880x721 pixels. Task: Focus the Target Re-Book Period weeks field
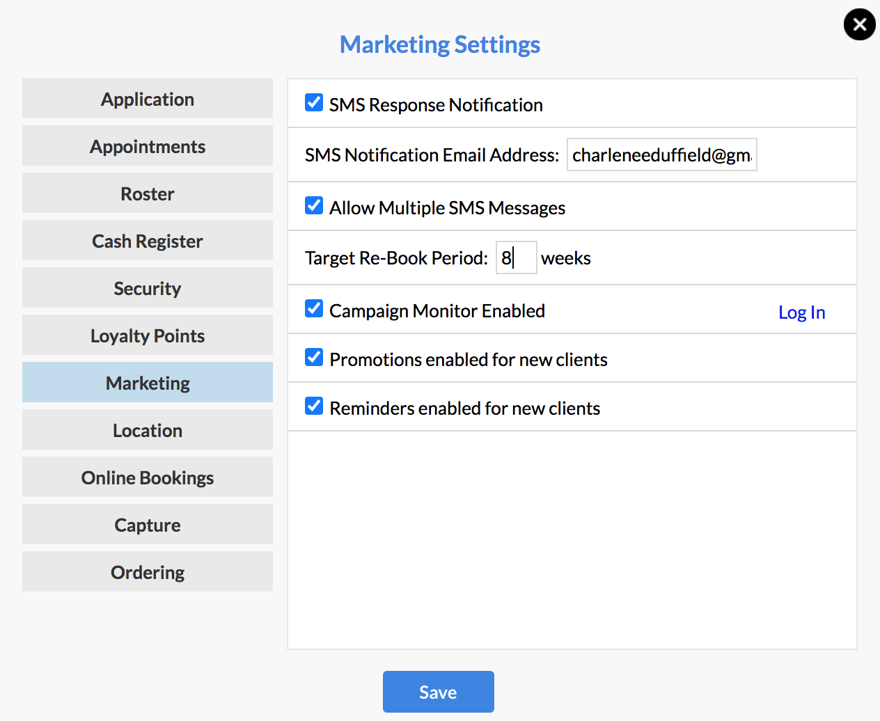point(517,257)
